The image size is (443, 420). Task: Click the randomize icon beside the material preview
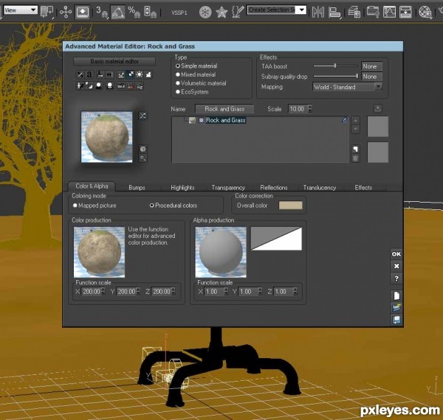(x=142, y=116)
